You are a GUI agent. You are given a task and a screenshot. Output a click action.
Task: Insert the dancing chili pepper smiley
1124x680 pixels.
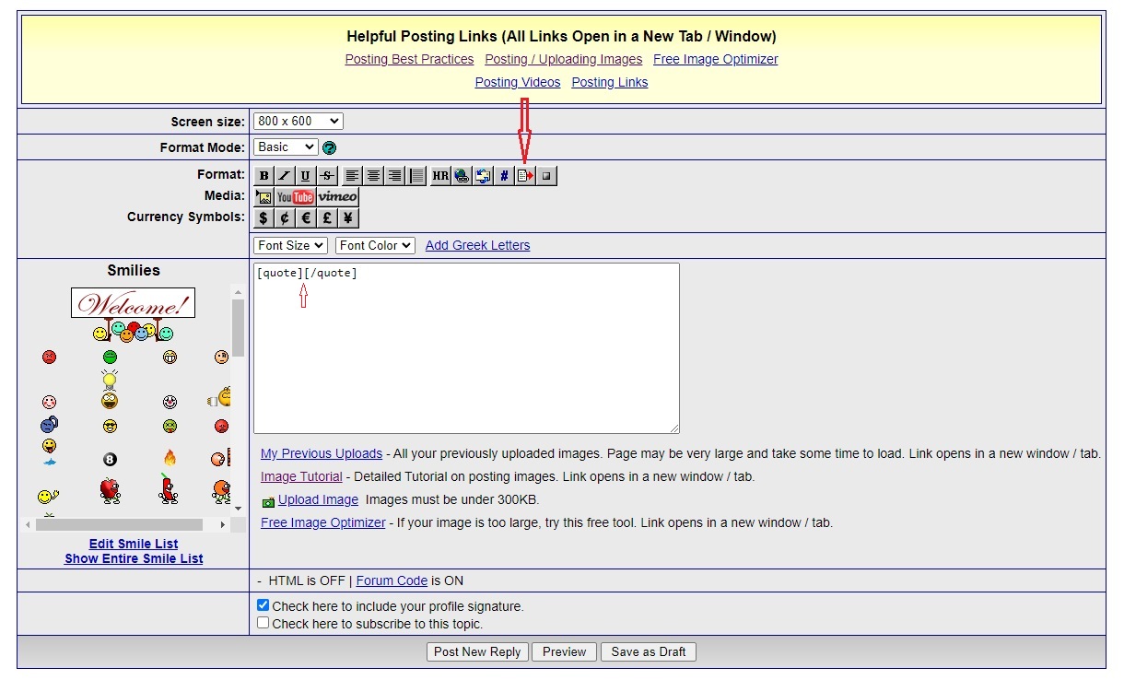coord(170,489)
